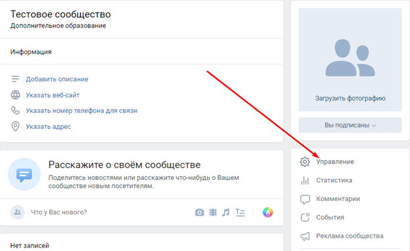410x251 pixels.
Task: Click the Добавить описание link
Action: click(57, 80)
